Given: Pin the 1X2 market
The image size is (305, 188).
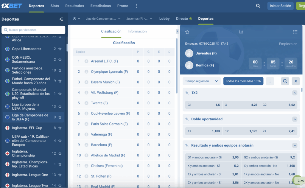Looking at the screenshot, I should pos(187,93).
